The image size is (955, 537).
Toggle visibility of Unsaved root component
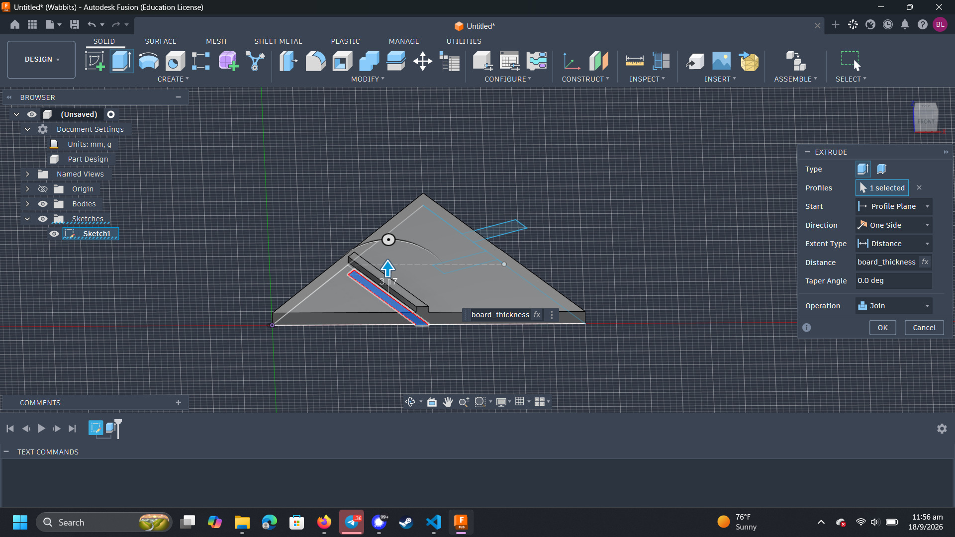point(31,114)
